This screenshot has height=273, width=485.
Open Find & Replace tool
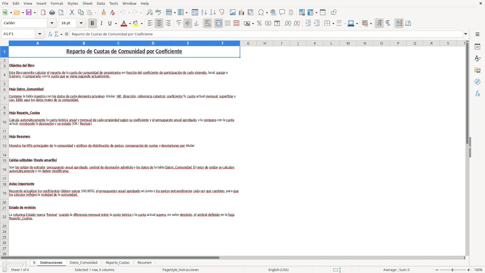150,13
